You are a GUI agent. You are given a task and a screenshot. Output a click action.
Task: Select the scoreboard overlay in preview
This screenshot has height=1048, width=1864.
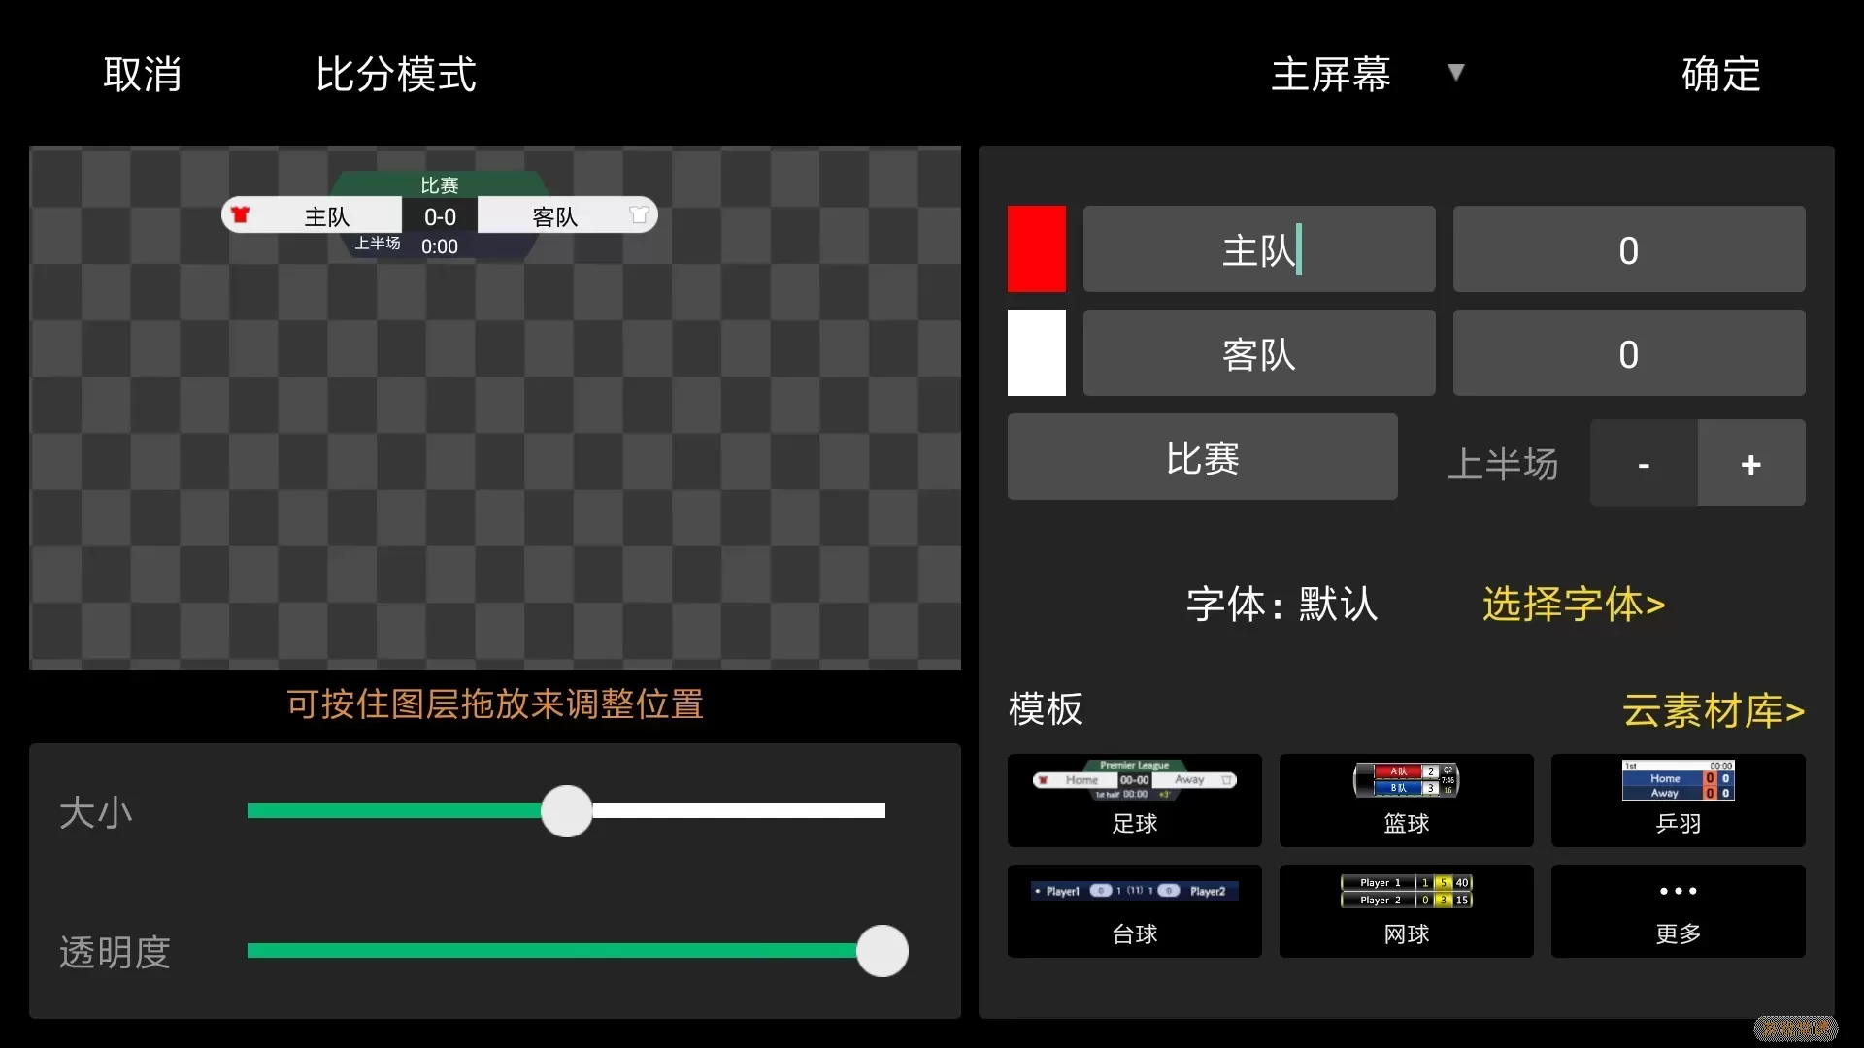440,215
